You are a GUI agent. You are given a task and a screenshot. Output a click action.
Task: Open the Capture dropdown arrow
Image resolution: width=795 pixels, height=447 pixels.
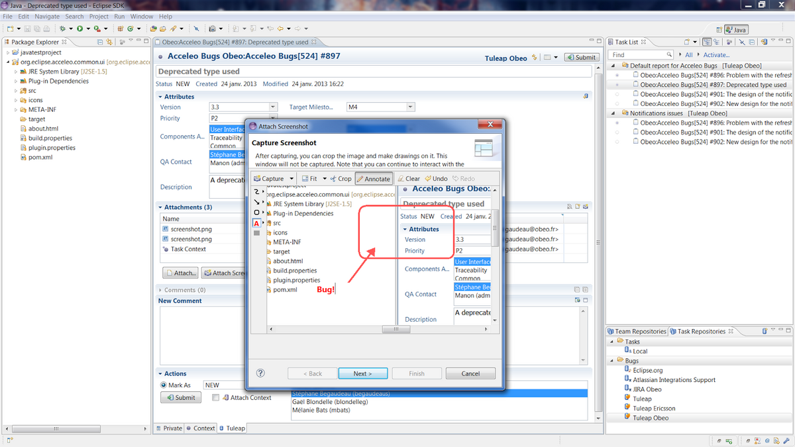(x=291, y=179)
